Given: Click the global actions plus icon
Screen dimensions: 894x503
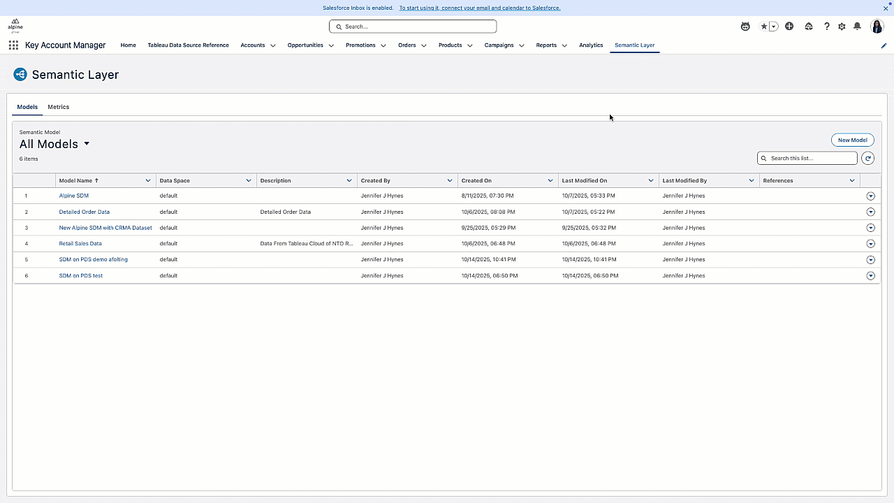Looking at the screenshot, I should 789,26.
